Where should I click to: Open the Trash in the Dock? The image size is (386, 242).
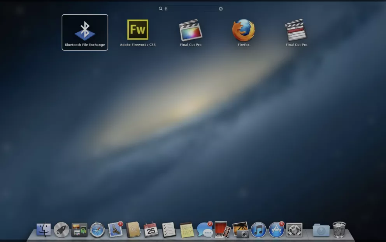click(339, 230)
